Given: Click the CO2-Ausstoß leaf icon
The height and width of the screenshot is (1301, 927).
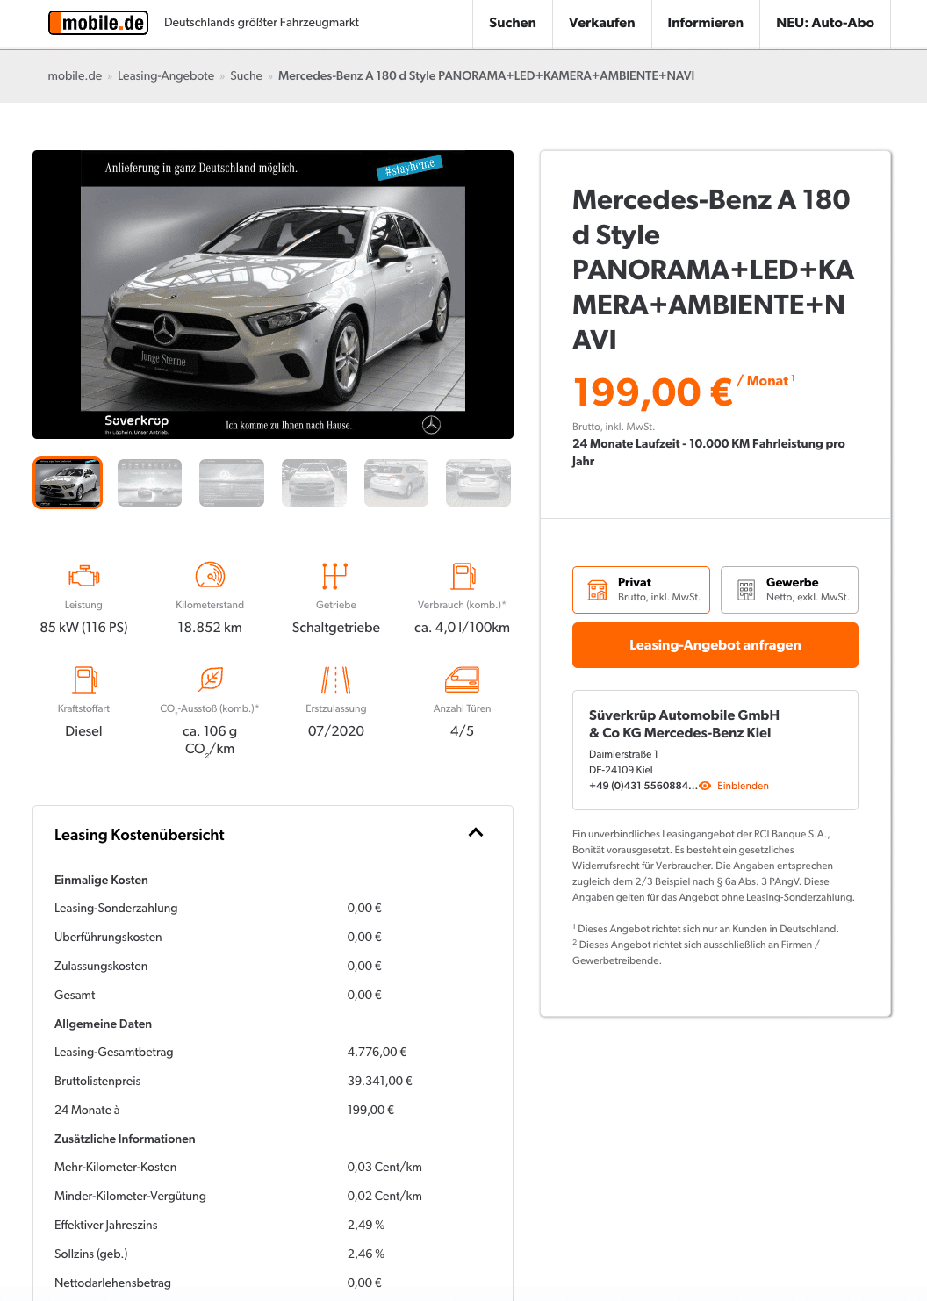Looking at the screenshot, I should pyautogui.click(x=211, y=679).
